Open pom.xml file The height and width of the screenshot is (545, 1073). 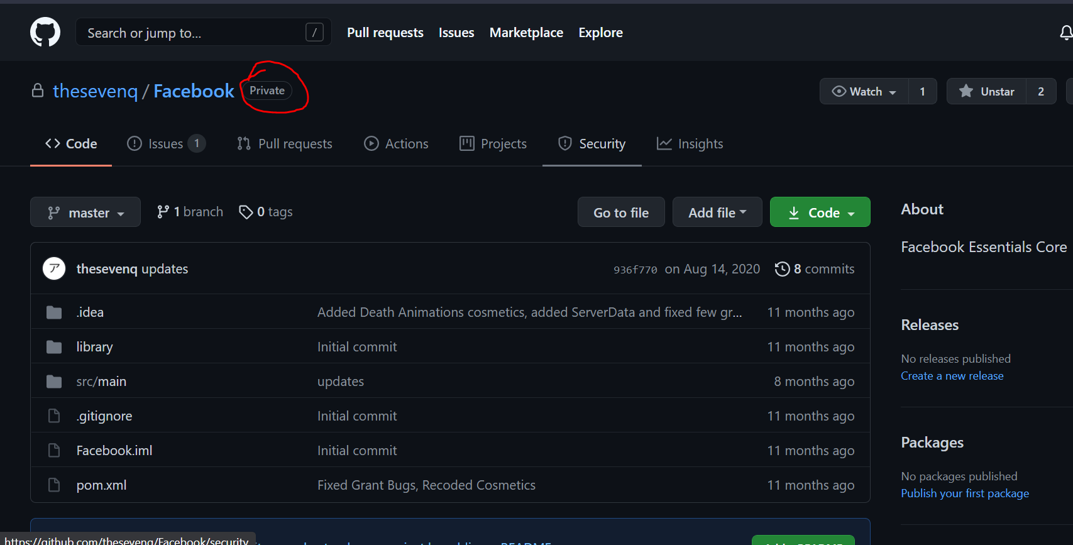[101, 485]
